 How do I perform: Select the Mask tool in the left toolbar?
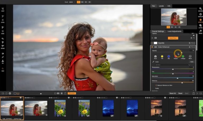[x=3, y=32]
